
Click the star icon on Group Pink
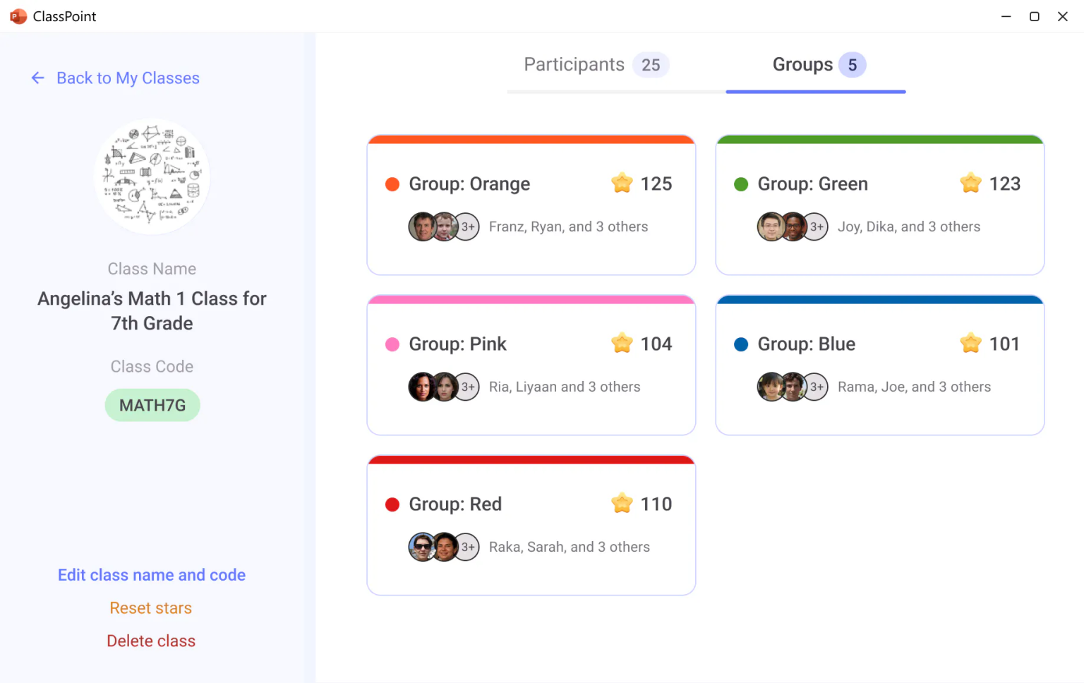(622, 344)
